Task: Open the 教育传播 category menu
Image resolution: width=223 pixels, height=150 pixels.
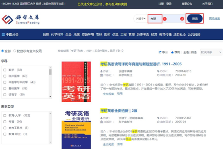Action: [165, 34]
